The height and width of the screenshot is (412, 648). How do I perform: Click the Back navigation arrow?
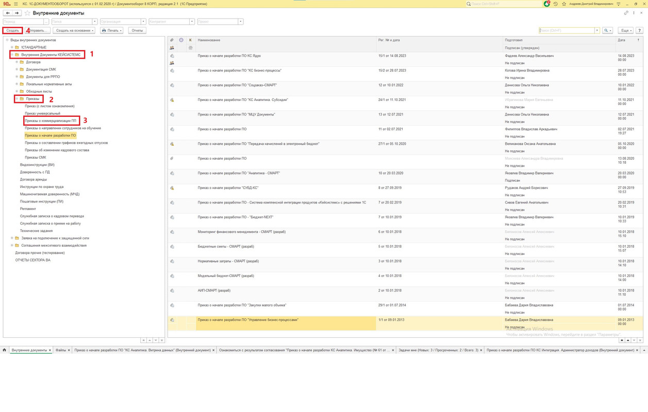click(8, 13)
